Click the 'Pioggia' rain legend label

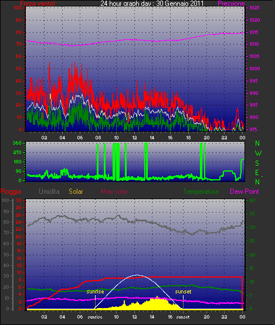click(11, 191)
